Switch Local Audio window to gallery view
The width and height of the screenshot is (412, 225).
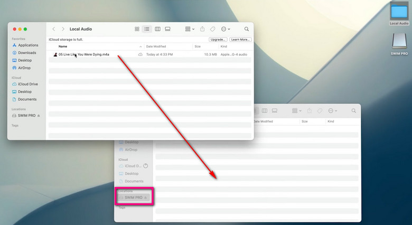point(167,29)
